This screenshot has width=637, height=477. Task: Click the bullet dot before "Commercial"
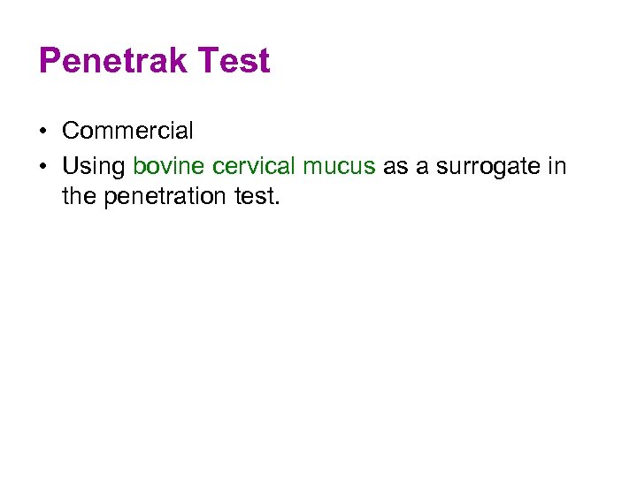point(42,132)
